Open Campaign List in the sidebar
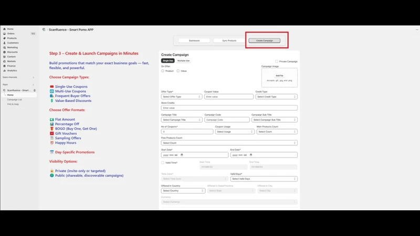Image resolution: width=420 pixels, height=236 pixels. pos(15,100)
